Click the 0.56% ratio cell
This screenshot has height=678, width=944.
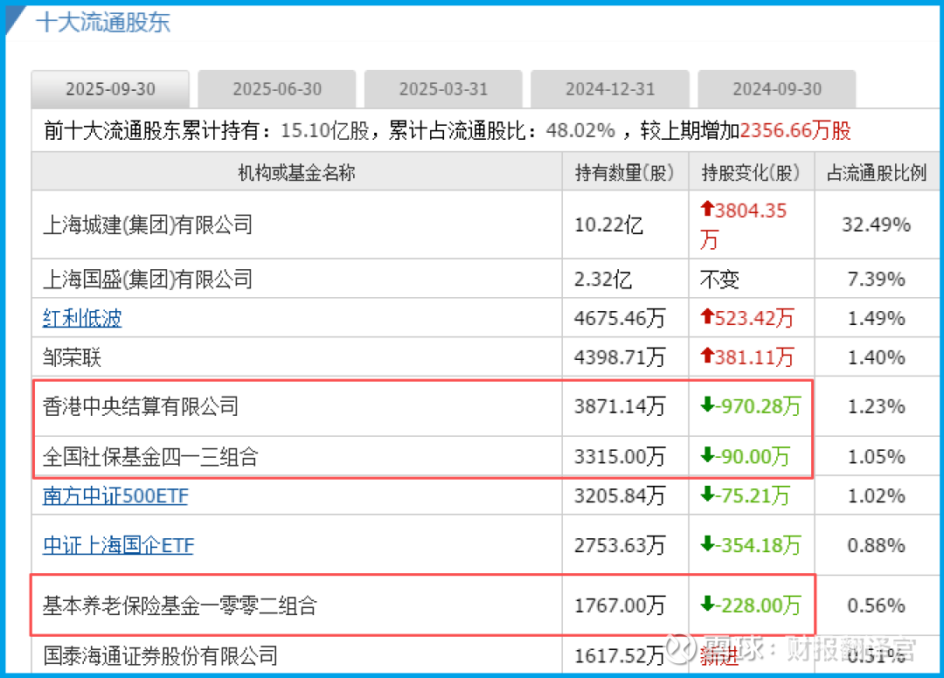point(876,605)
